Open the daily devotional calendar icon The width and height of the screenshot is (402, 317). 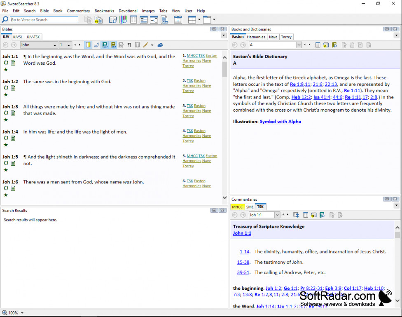(x=178, y=20)
